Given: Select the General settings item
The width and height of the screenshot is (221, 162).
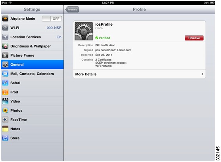Looking at the screenshot, I should point(32,65).
